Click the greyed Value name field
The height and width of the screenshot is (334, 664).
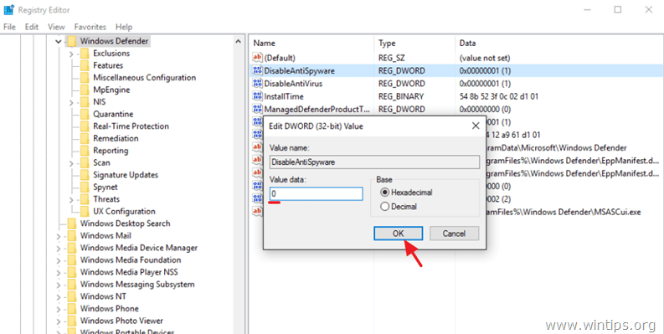coord(375,162)
